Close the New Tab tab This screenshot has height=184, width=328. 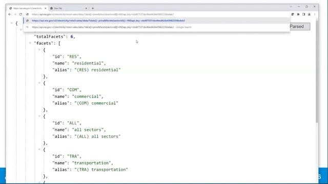coord(86,8)
